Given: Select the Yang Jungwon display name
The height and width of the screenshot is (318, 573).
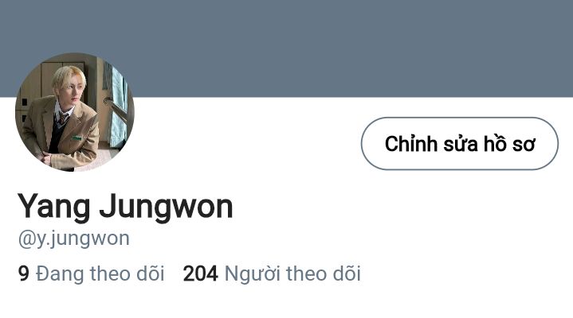Looking at the screenshot, I should [x=125, y=207].
